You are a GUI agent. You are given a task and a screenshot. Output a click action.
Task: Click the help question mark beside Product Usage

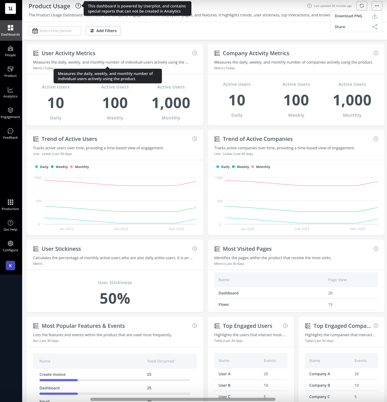pos(78,6)
